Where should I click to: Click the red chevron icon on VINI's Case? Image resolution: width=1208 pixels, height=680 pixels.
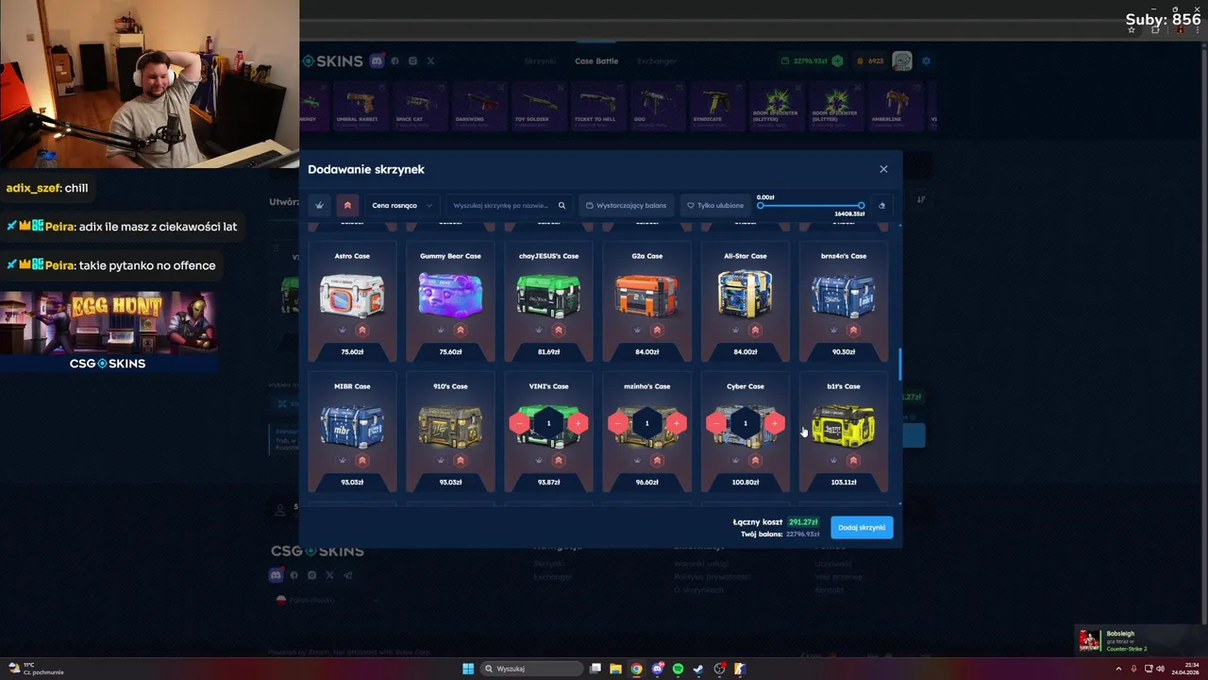coord(558,460)
